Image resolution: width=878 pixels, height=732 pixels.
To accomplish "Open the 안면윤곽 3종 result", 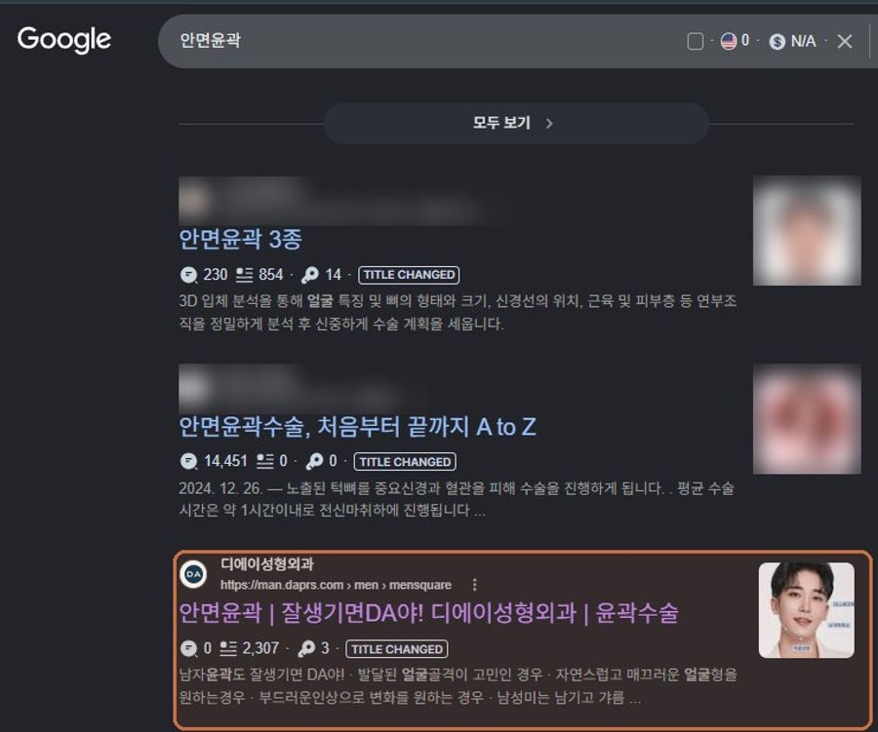I will coord(240,240).
